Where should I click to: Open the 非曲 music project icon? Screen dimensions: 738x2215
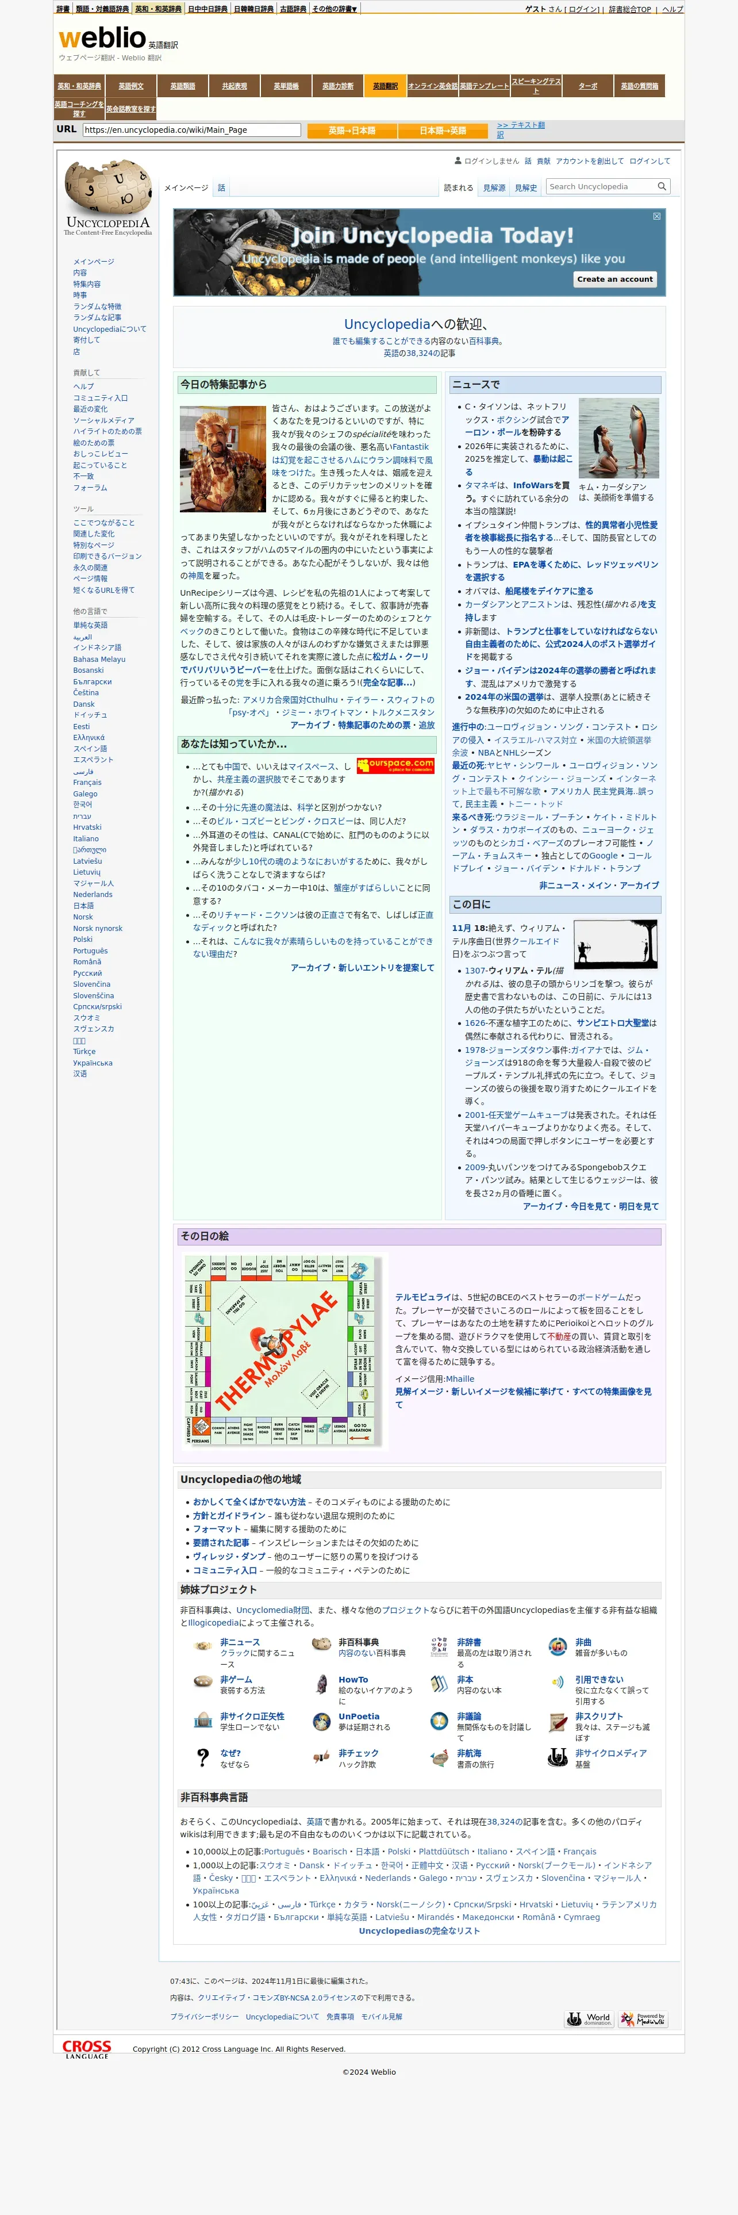click(x=558, y=1647)
